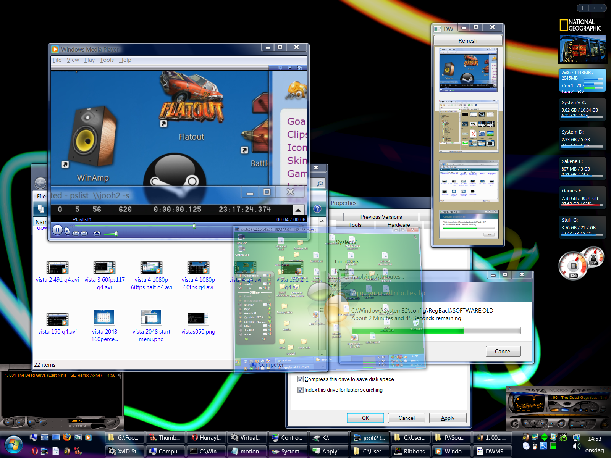Open Help menu in Windows Media Player
Screen dimensions: 611x458
[125, 60]
